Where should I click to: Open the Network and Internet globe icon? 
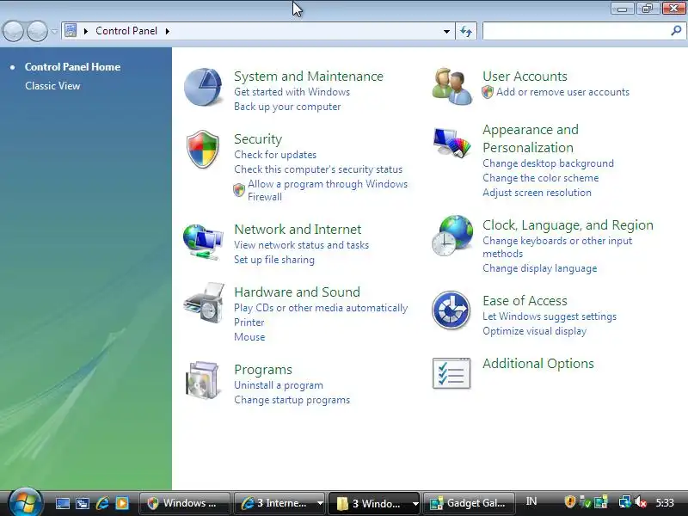tap(203, 242)
